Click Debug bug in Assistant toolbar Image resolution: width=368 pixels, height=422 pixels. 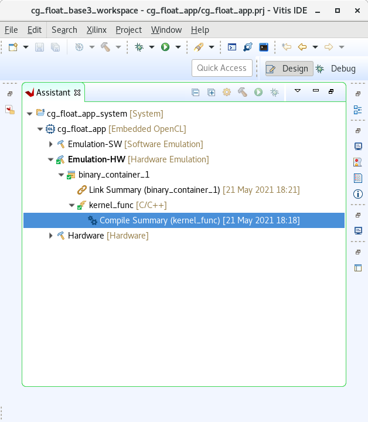pos(274,93)
